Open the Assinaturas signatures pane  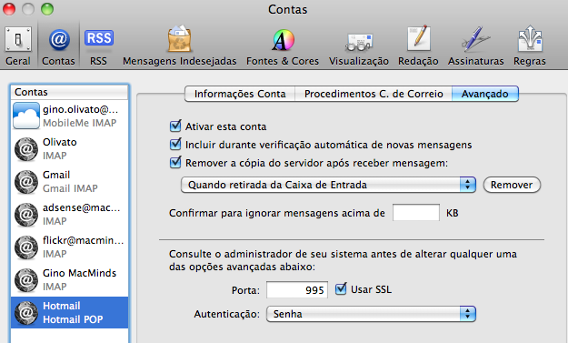pos(475,46)
